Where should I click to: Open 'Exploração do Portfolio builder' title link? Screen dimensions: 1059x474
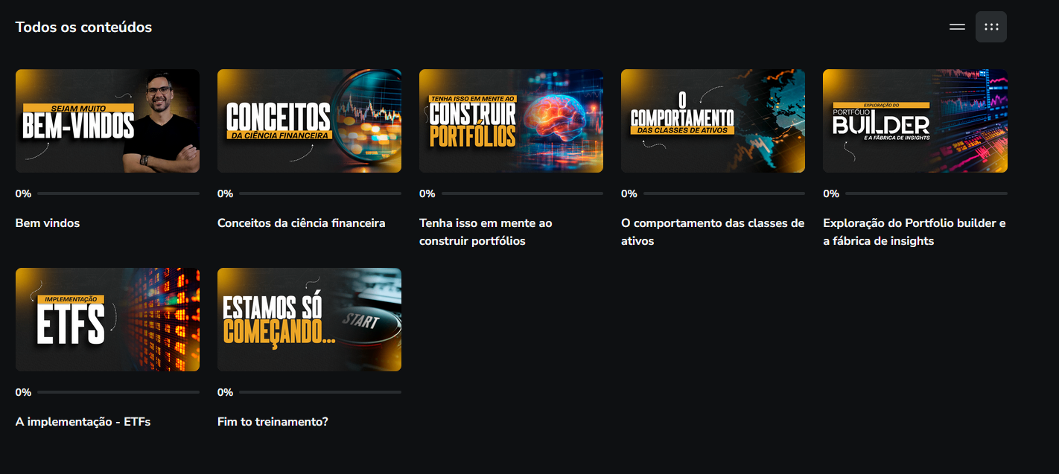pyautogui.click(x=914, y=232)
